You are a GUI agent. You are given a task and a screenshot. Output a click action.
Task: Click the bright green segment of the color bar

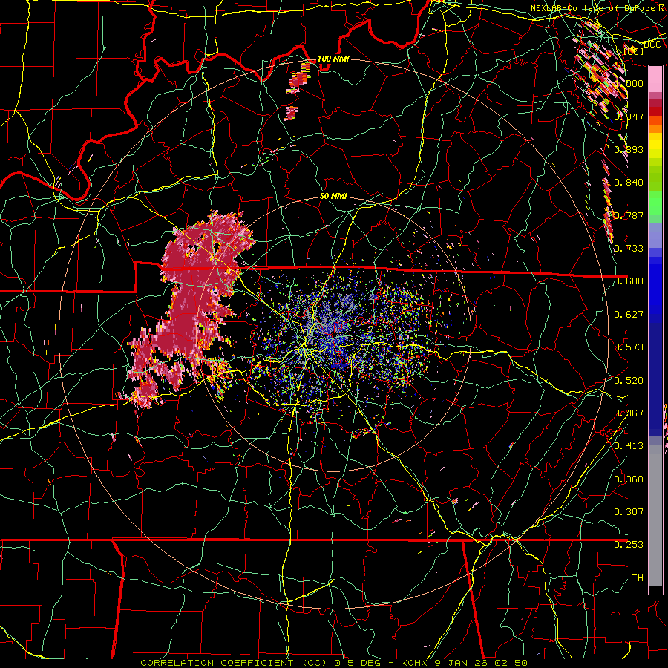click(x=655, y=202)
